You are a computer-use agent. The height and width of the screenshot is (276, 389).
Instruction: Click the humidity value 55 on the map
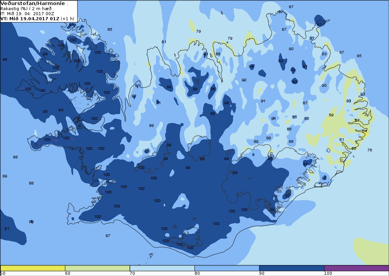[x=354, y=148]
